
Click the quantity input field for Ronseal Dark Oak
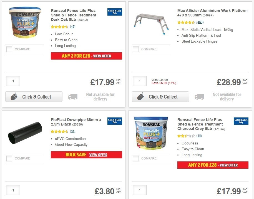point(13,81)
